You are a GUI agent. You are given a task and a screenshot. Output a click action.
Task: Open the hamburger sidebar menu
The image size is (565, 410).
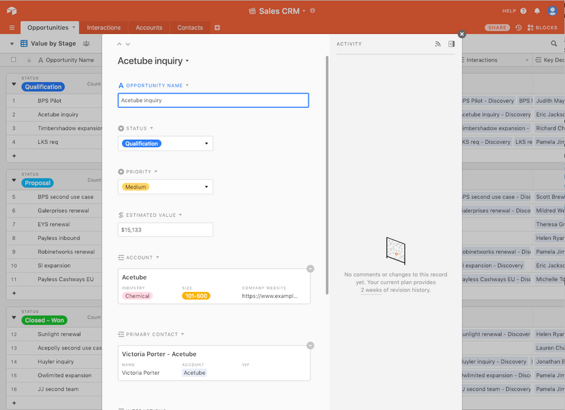[12, 28]
